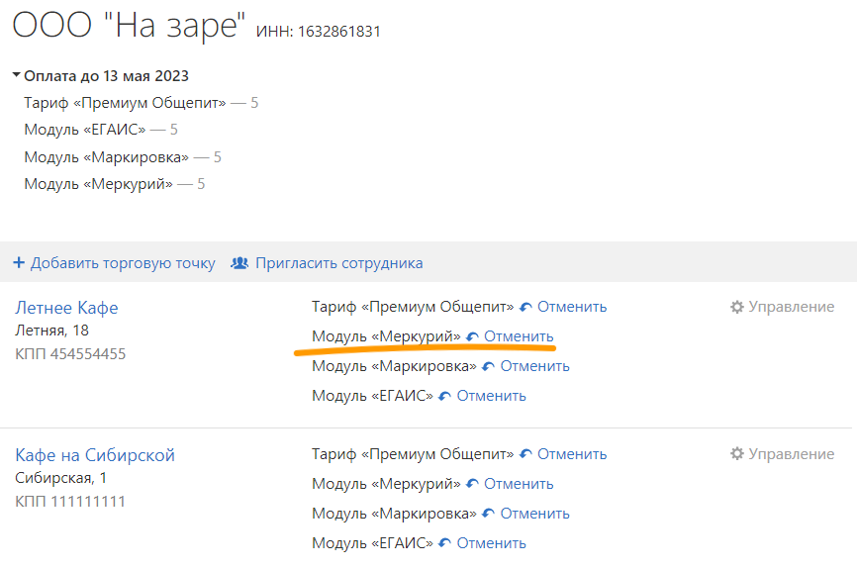Open the Летнее Кафе outlet
Image resolution: width=857 pixels, height=569 pixels.
click(66, 308)
